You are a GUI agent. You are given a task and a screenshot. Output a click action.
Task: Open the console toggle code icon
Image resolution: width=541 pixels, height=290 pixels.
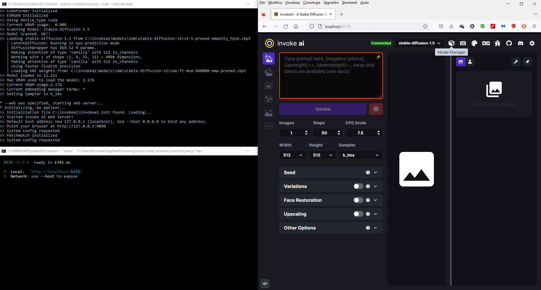(x=265, y=284)
